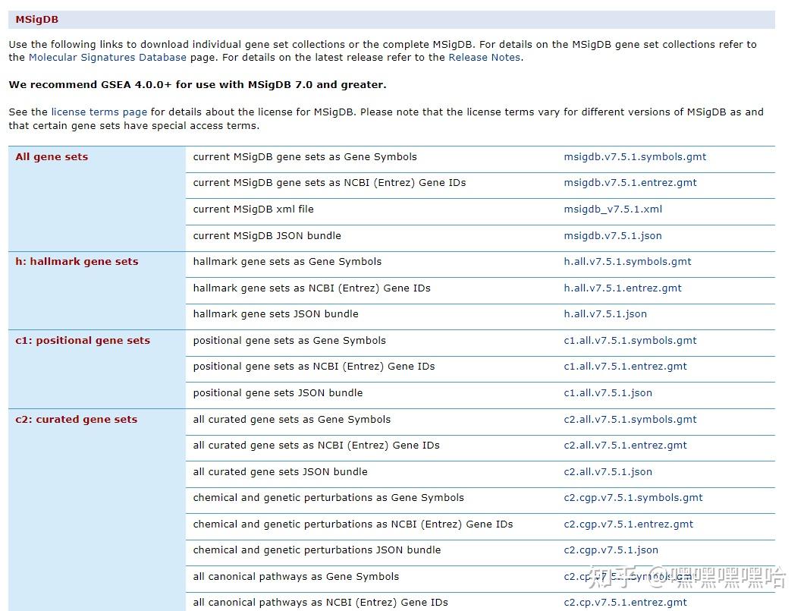This screenshot has height=611, width=807.
Task: Download c2.all.v7.5.1.entrez.gmt curated file
Action: [x=625, y=445]
